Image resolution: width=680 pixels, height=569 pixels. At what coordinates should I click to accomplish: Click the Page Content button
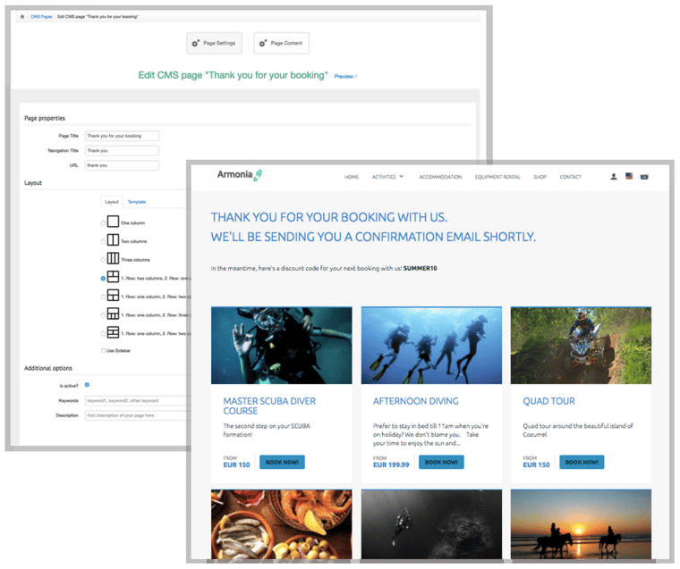tap(281, 43)
